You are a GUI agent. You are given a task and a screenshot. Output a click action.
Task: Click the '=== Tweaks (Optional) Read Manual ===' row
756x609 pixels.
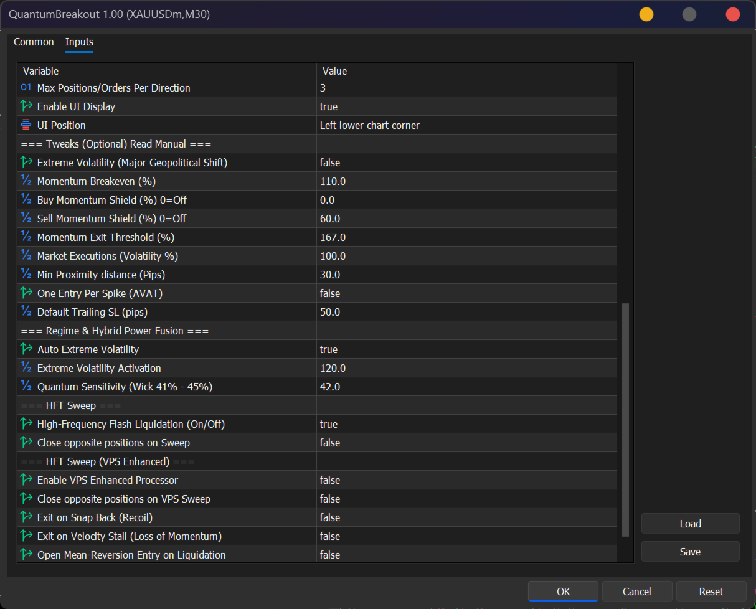point(317,144)
